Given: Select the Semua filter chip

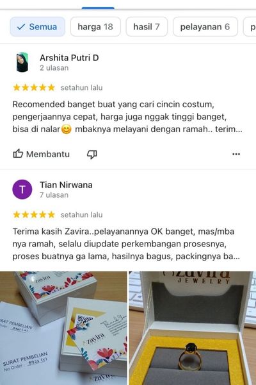Looking at the screenshot, I should pyautogui.click(x=38, y=27).
